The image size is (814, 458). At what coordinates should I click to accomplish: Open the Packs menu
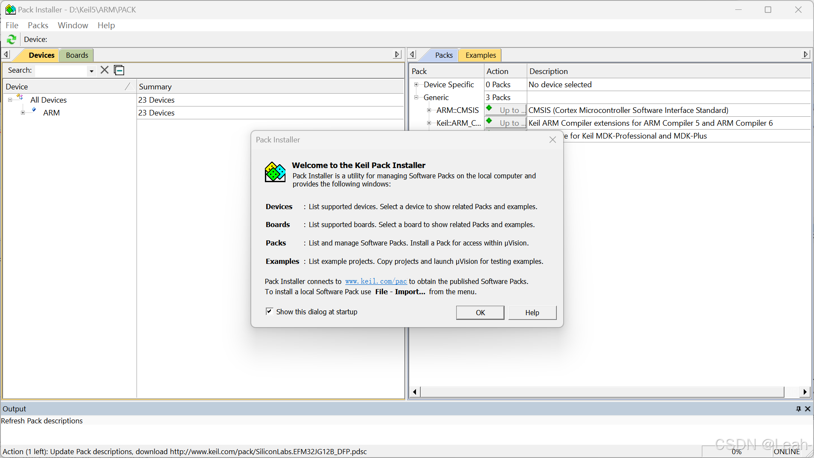pos(38,25)
